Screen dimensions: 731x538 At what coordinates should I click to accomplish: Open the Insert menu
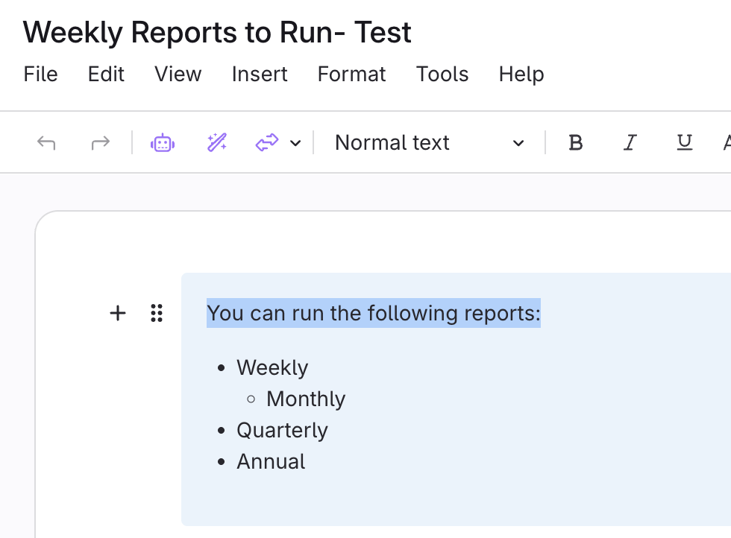260,75
